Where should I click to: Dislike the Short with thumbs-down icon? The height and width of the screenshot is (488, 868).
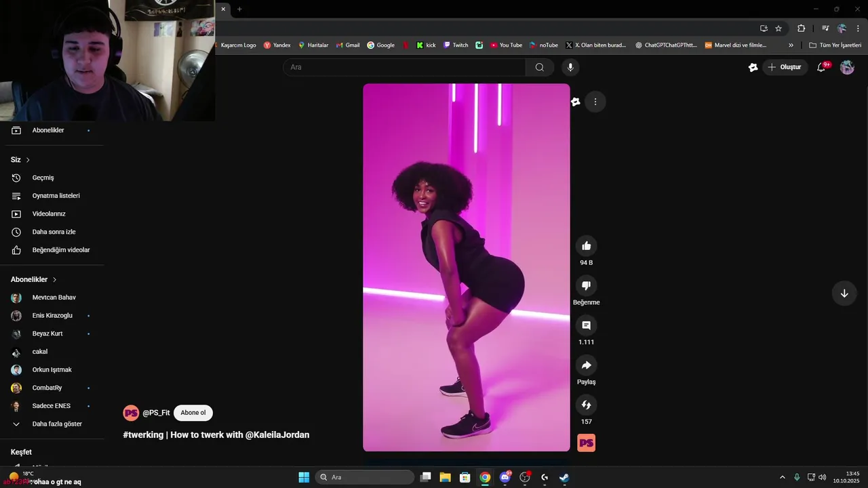coord(587,285)
